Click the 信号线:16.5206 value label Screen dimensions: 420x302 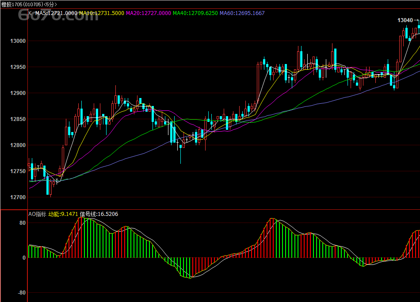tap(99, 214)
